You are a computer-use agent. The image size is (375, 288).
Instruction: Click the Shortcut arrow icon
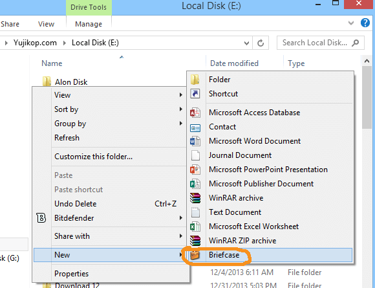[x=195, y=94]
